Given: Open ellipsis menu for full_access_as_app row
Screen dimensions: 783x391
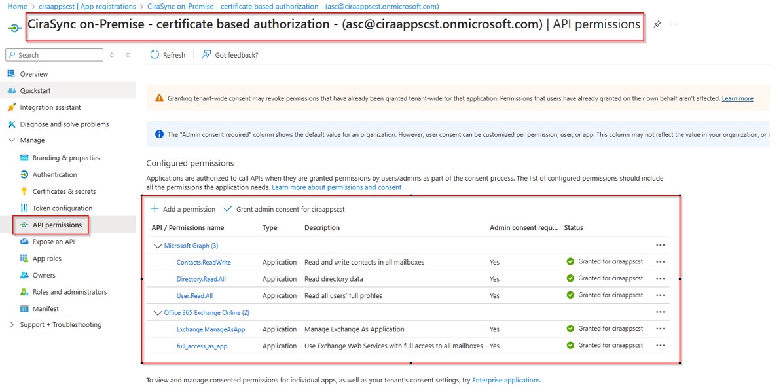Looking at the screenshot, I should 661,346.
